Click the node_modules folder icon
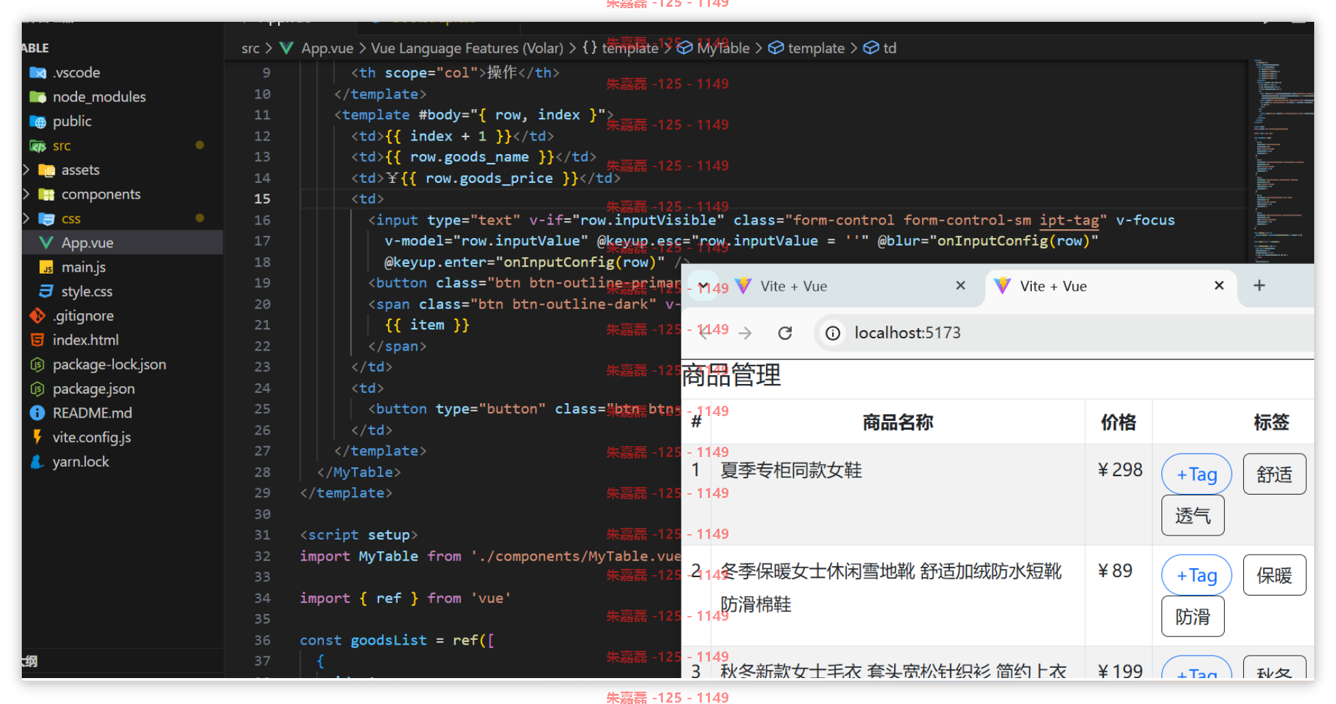1336x704 pixels. pyautogui.click(x=38, y=97)
